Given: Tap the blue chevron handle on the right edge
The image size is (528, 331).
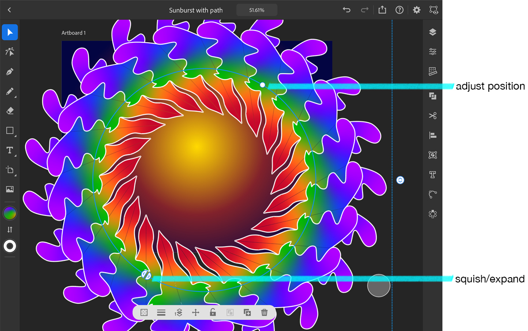Looking at the screenshot, I should (x=400, y=180).
